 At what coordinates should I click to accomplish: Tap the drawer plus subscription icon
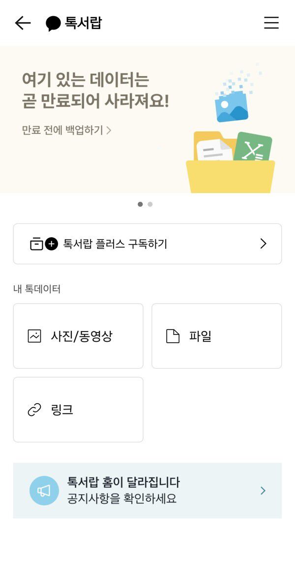(44, 244)
